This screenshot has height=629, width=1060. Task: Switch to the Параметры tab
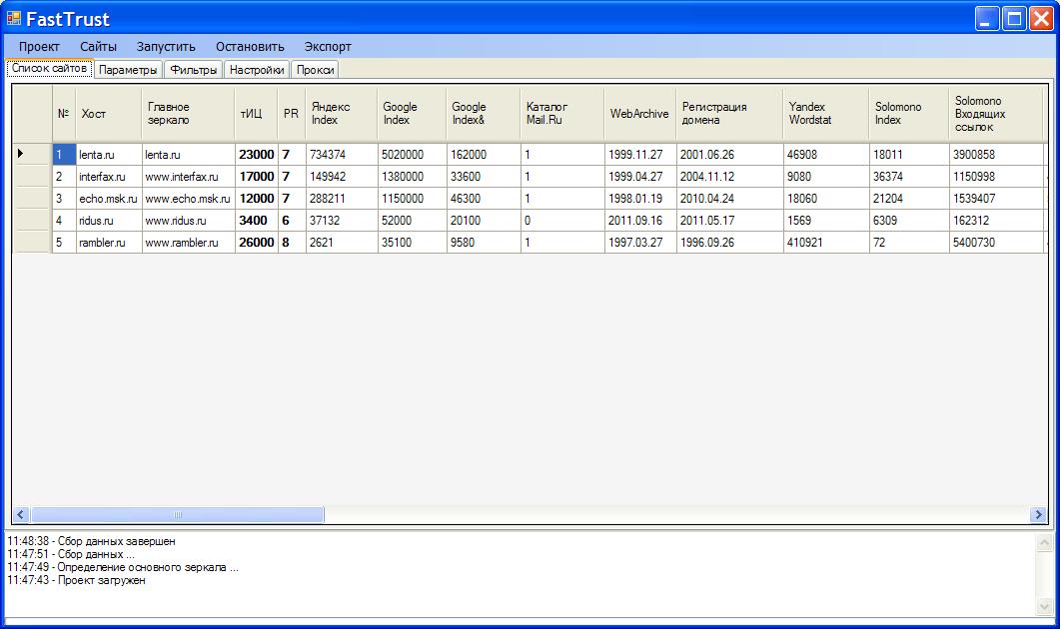pos(128,70)
